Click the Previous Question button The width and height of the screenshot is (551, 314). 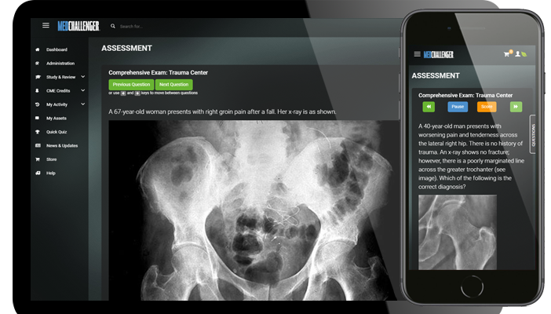(131, 85)
